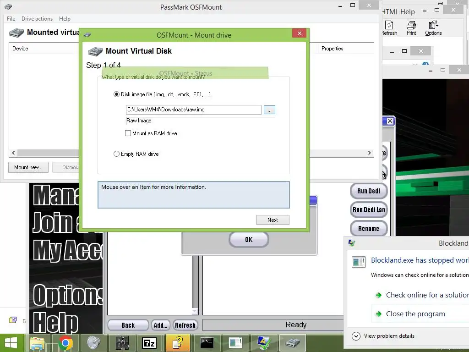
Task: Click Next in Mount drive wizard
Action: click(x=273, y=220)
